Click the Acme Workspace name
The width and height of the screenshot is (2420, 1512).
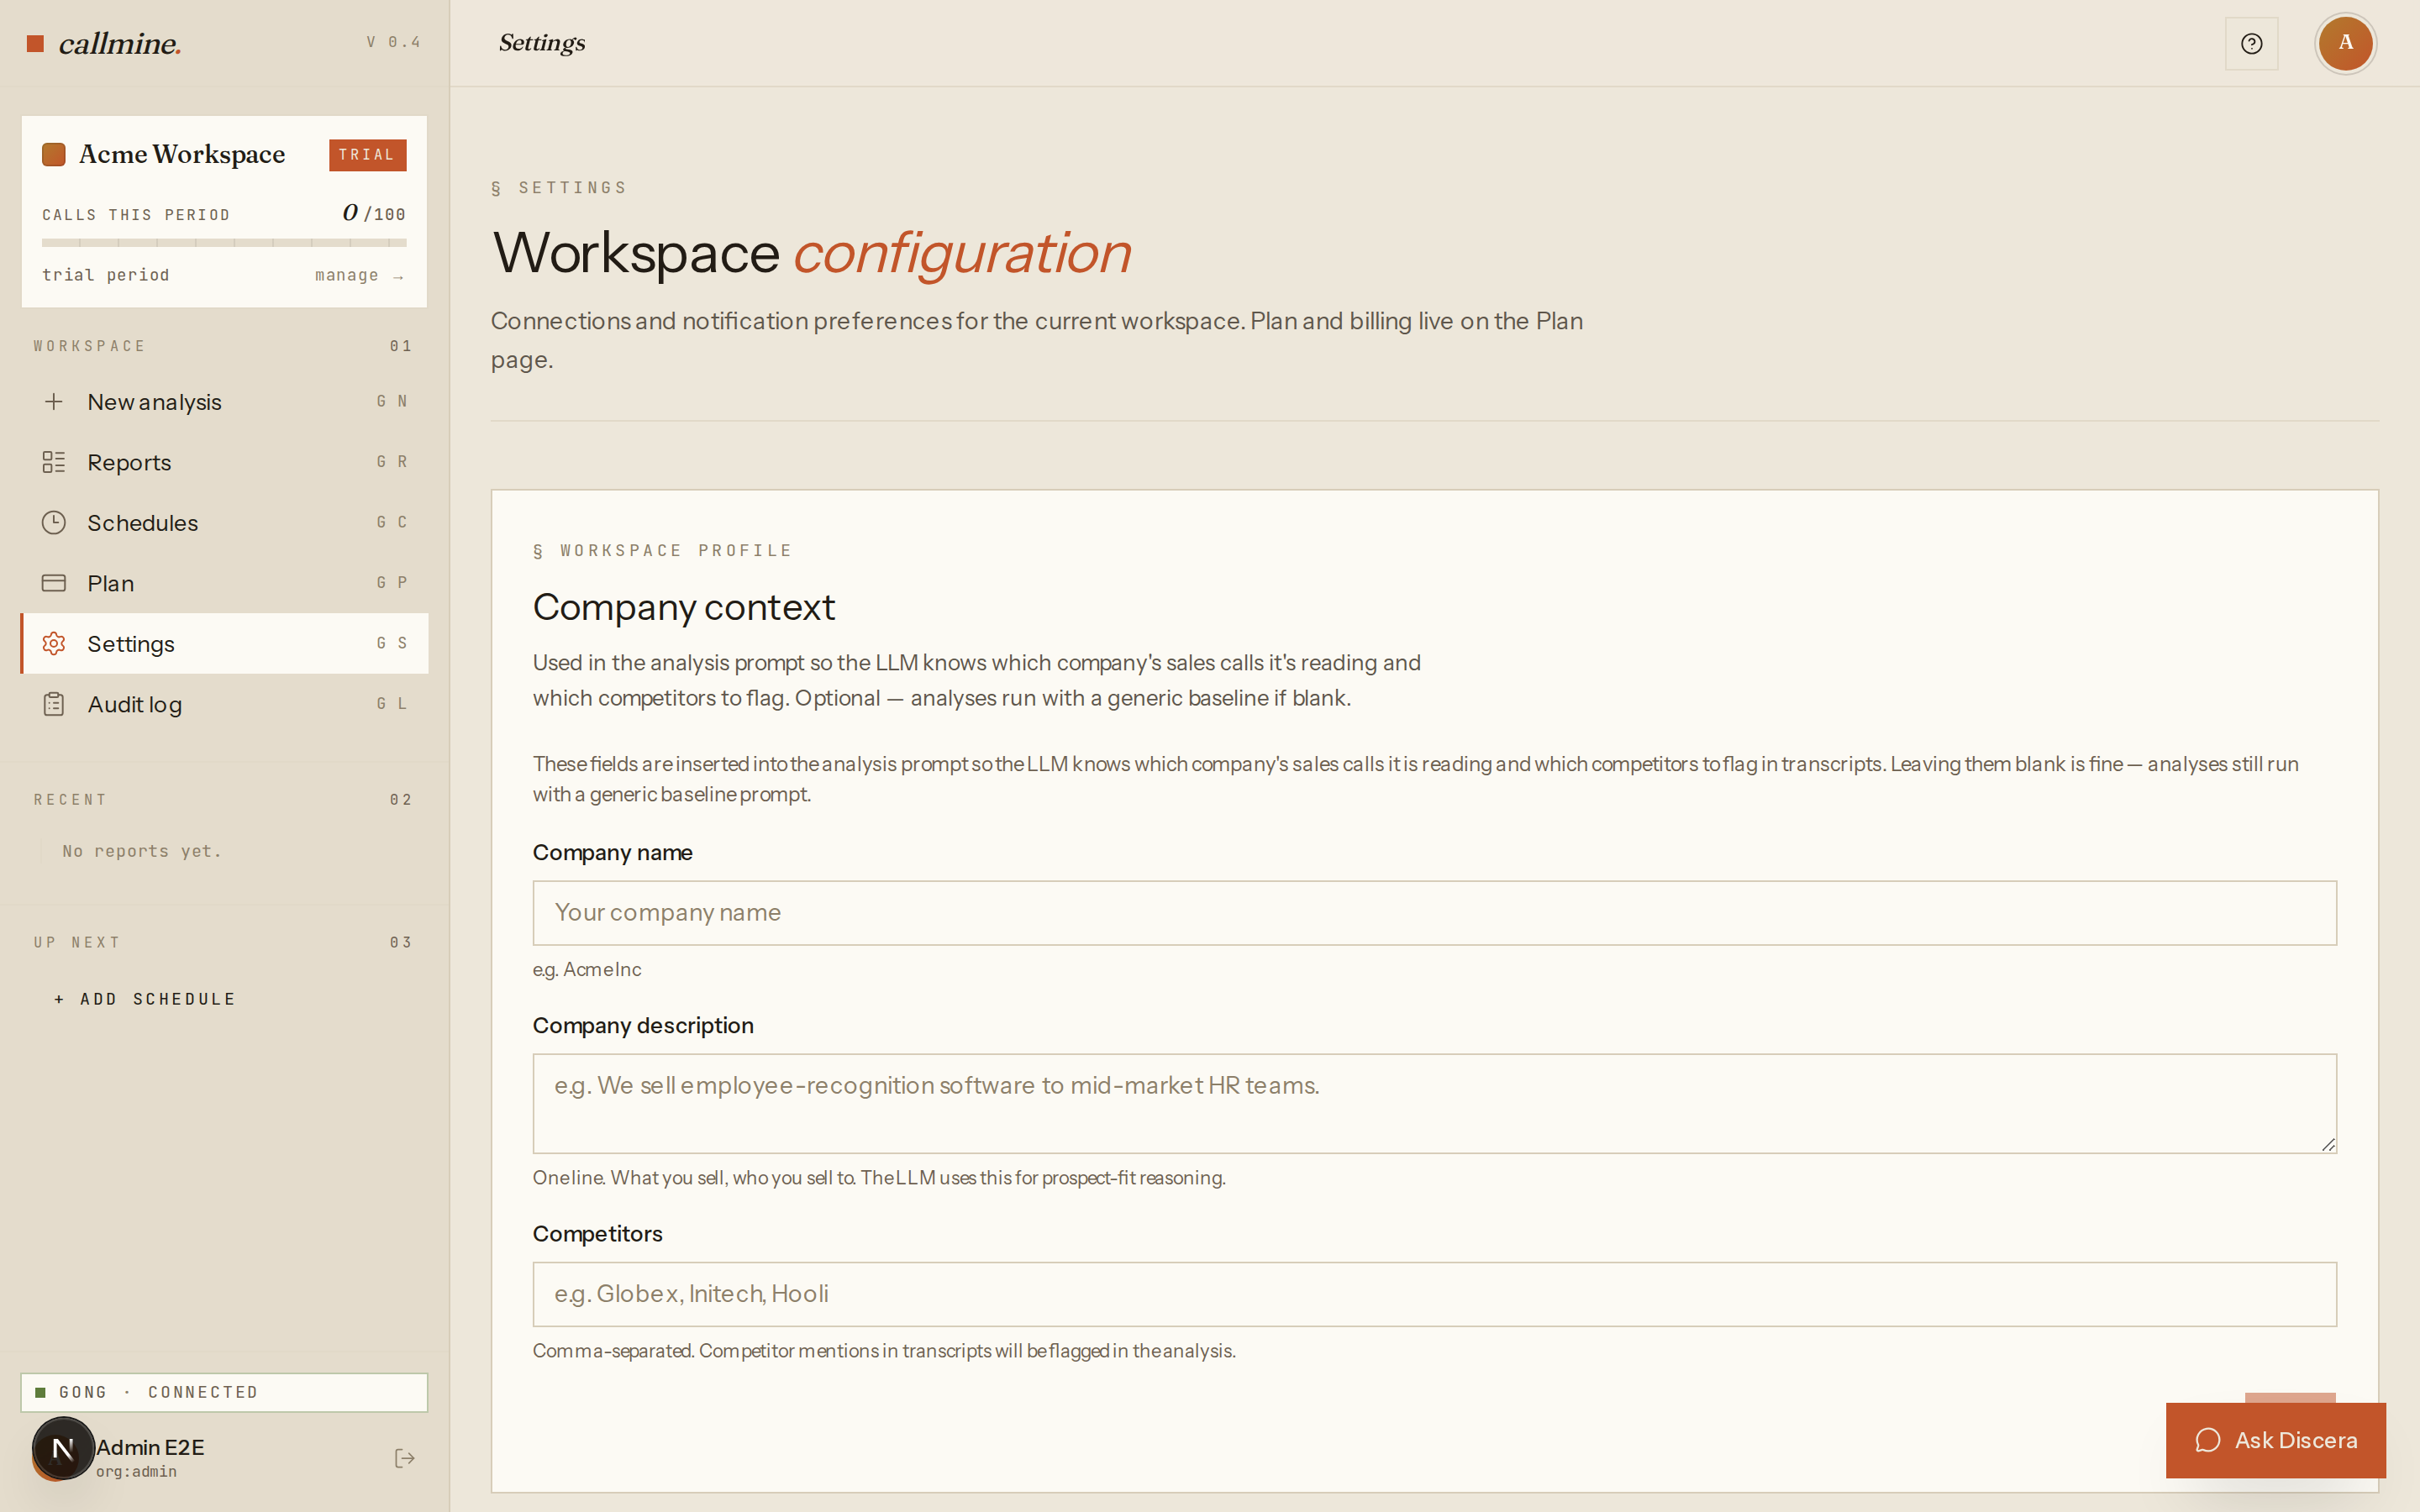(182, 154)
